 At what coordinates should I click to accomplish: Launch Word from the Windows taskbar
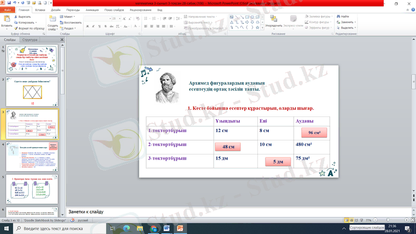tap(167, 228)
